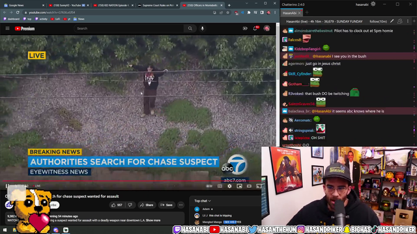The image size is (417, 234).
Task: Open new Chrome tab
Action: coord(229,5)
